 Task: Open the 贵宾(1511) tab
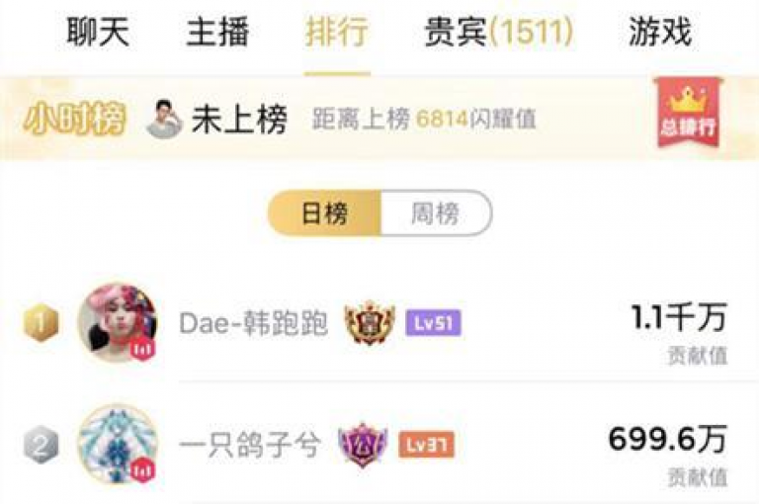(x=498, y=32)
